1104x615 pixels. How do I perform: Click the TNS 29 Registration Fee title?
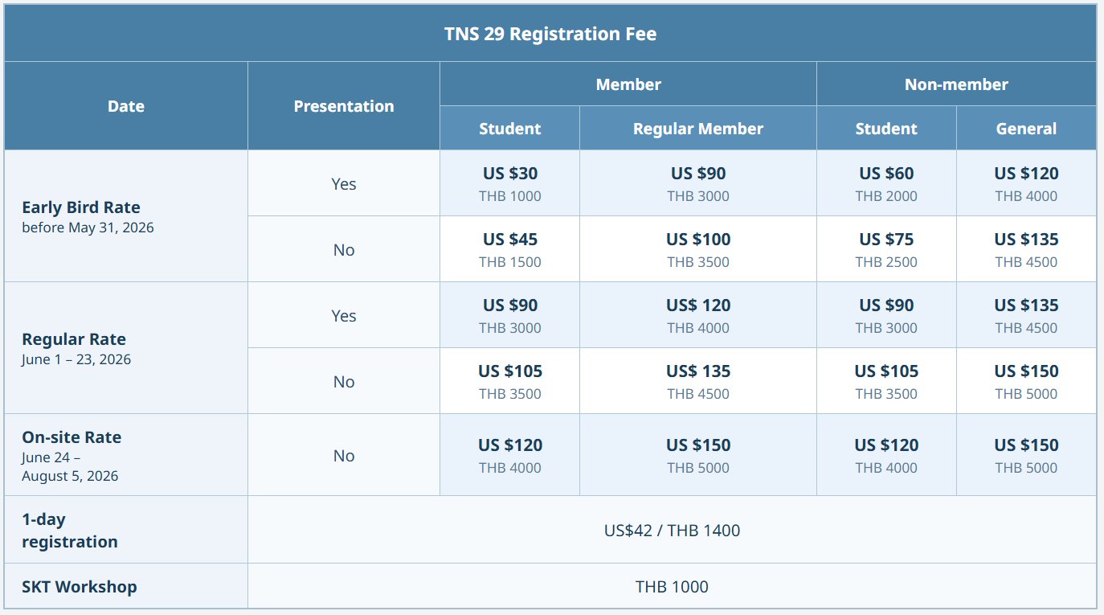[x=550, y=34]
